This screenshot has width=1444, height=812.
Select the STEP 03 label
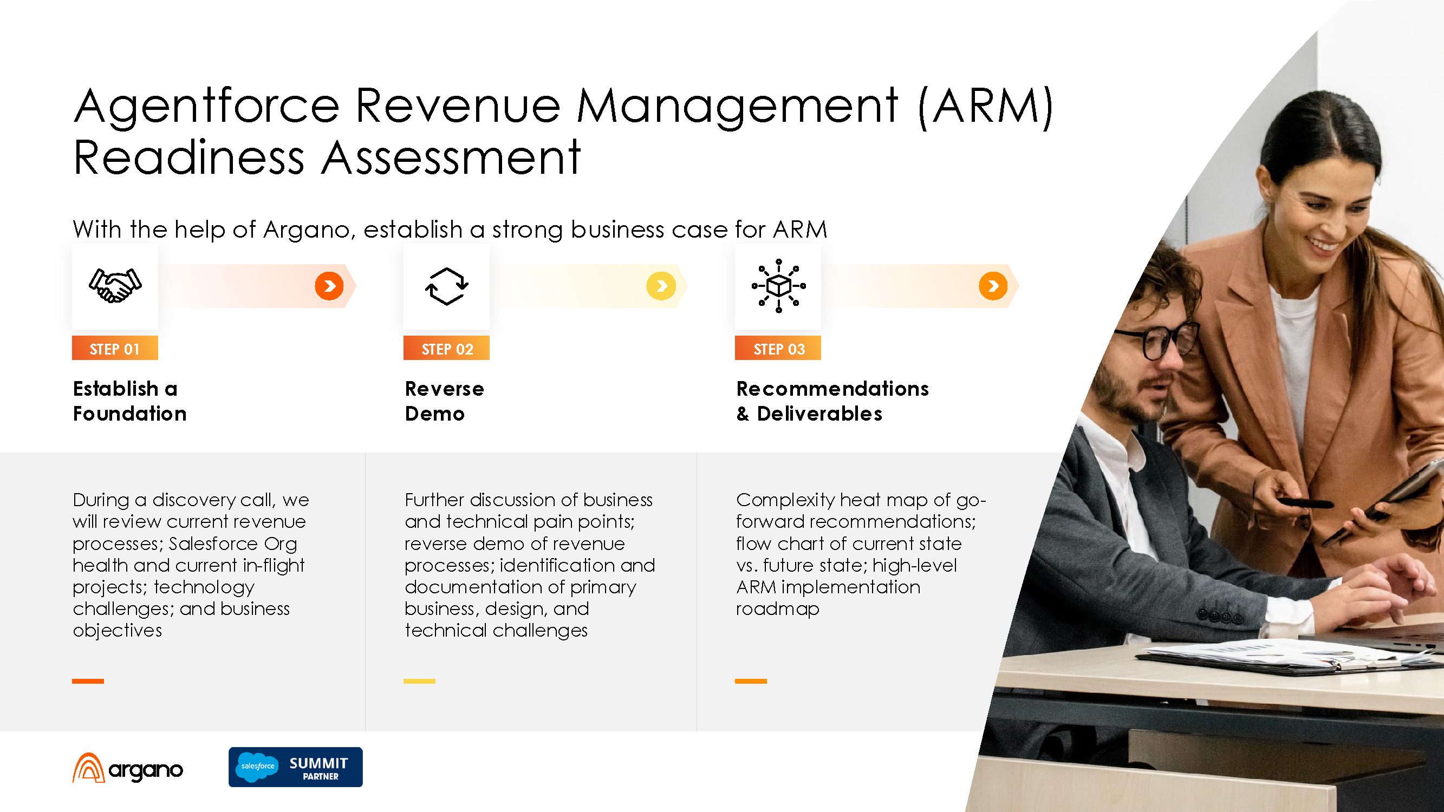778,349
